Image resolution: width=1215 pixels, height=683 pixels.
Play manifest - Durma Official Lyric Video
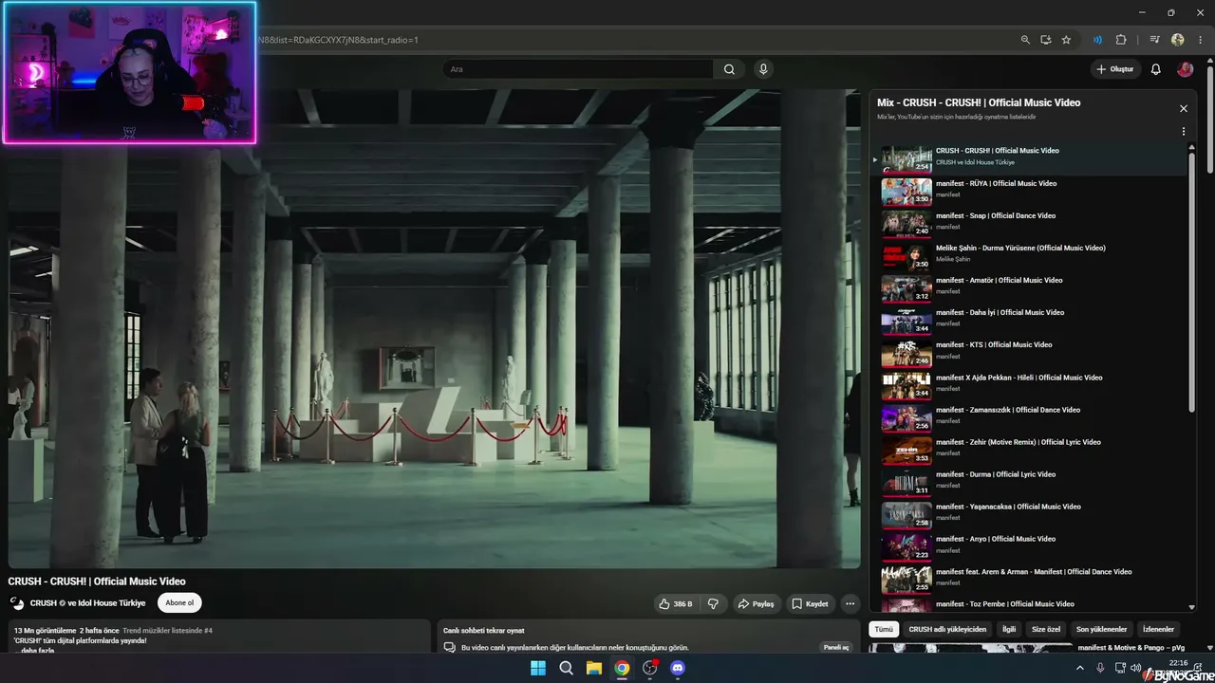pyautogui.click(x=1028, y=482)
